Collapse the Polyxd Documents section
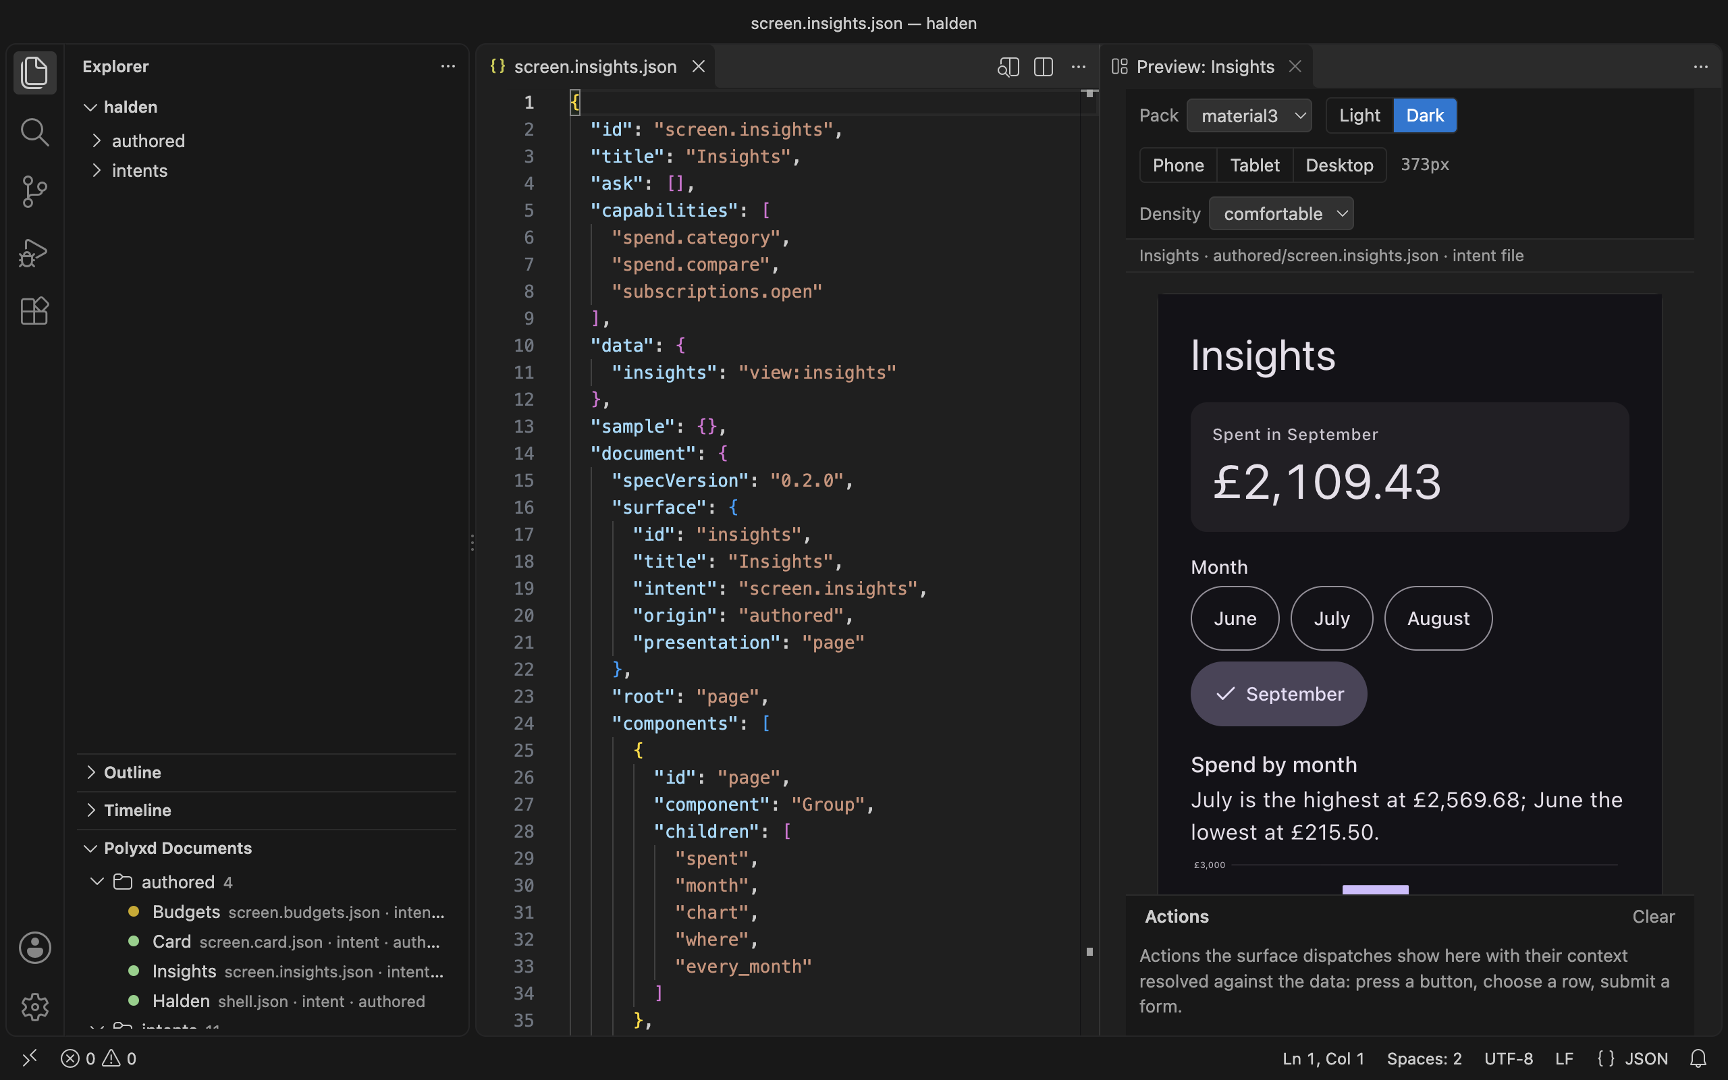Screen dimensions: 1728x1080 click(x=266, y=848)
